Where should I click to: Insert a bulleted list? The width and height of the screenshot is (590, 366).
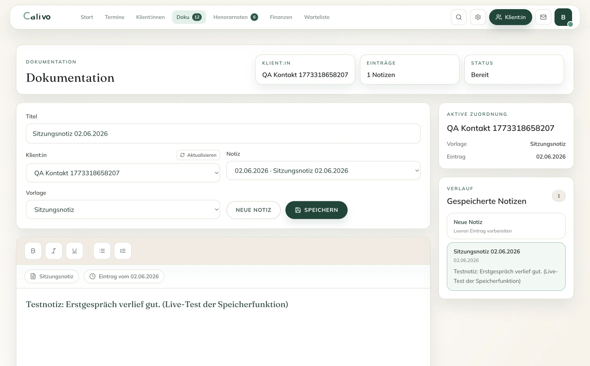(x=102, y=251)
